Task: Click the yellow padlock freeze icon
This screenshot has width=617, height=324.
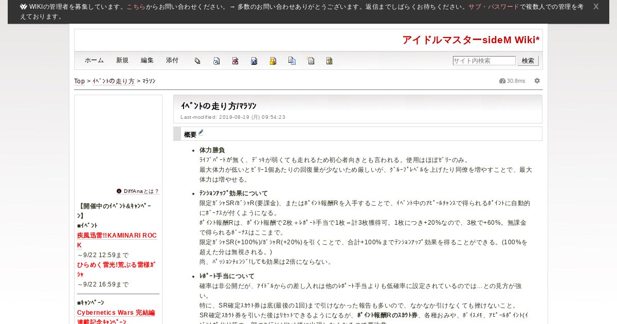Action: tap(273, 61)
